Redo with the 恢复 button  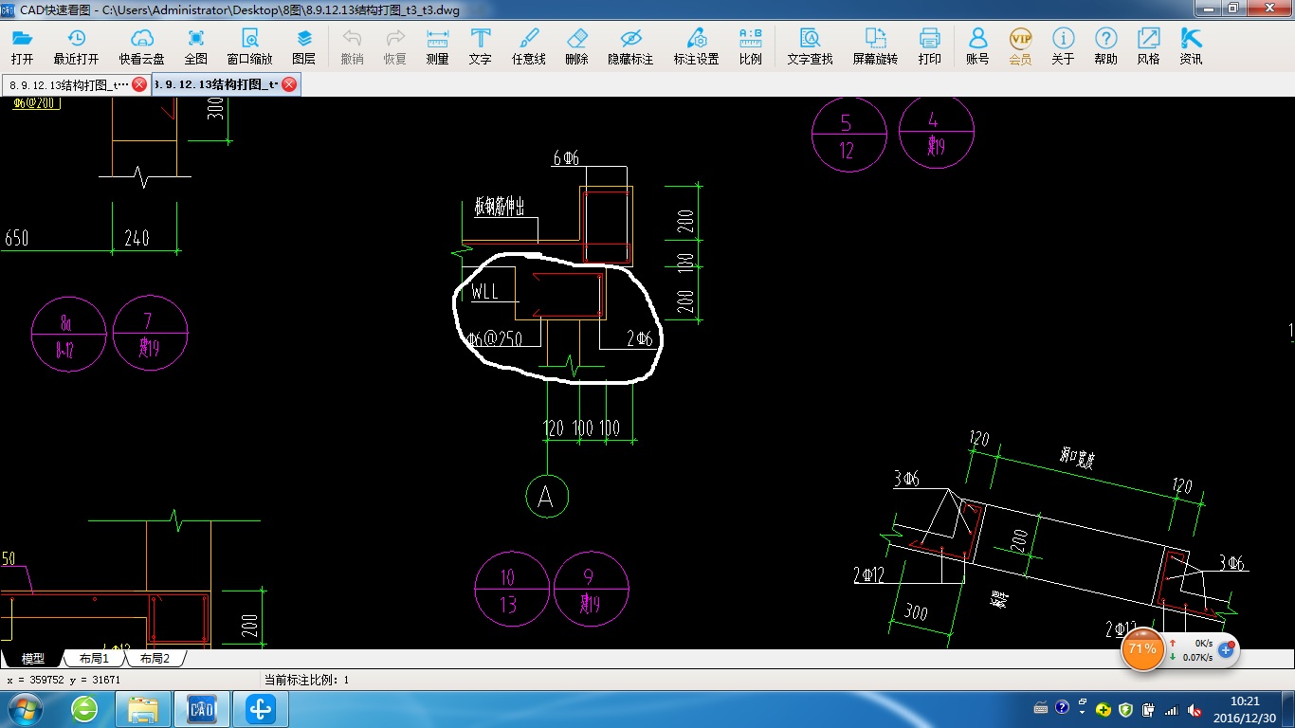pyautogui.click(x=395, y=46)
